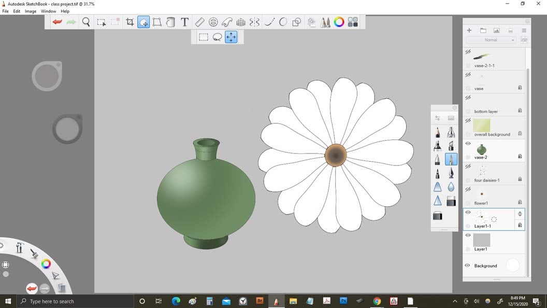Open the Window menu
Viewport: 547px width, 308px height.
coord(49,11)
